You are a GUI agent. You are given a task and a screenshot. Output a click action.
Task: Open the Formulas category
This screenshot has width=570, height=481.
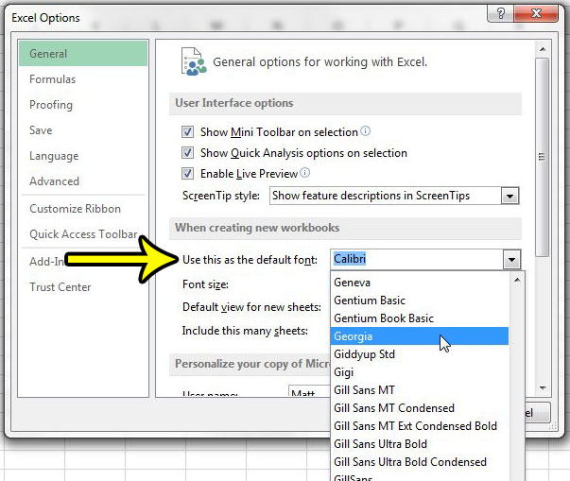(83, 79)
